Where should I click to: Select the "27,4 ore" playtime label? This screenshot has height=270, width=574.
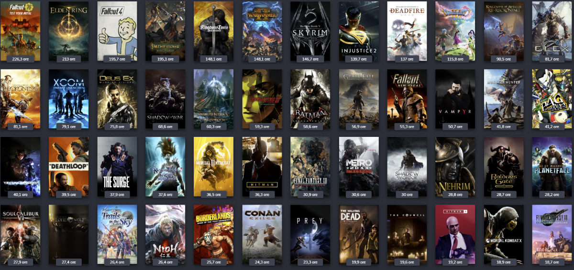68,262
